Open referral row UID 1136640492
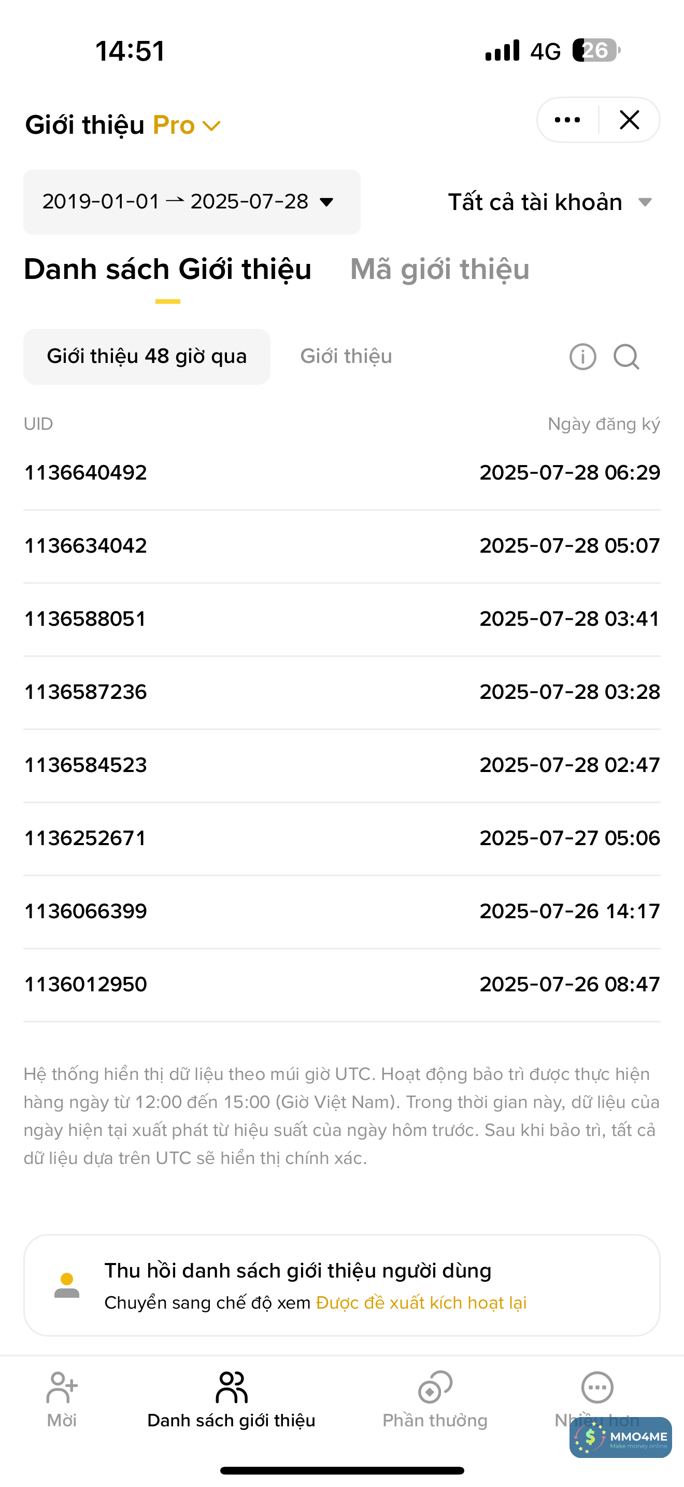The height and width of the screenshot is (1487, 684). click(x=85, y=473)
